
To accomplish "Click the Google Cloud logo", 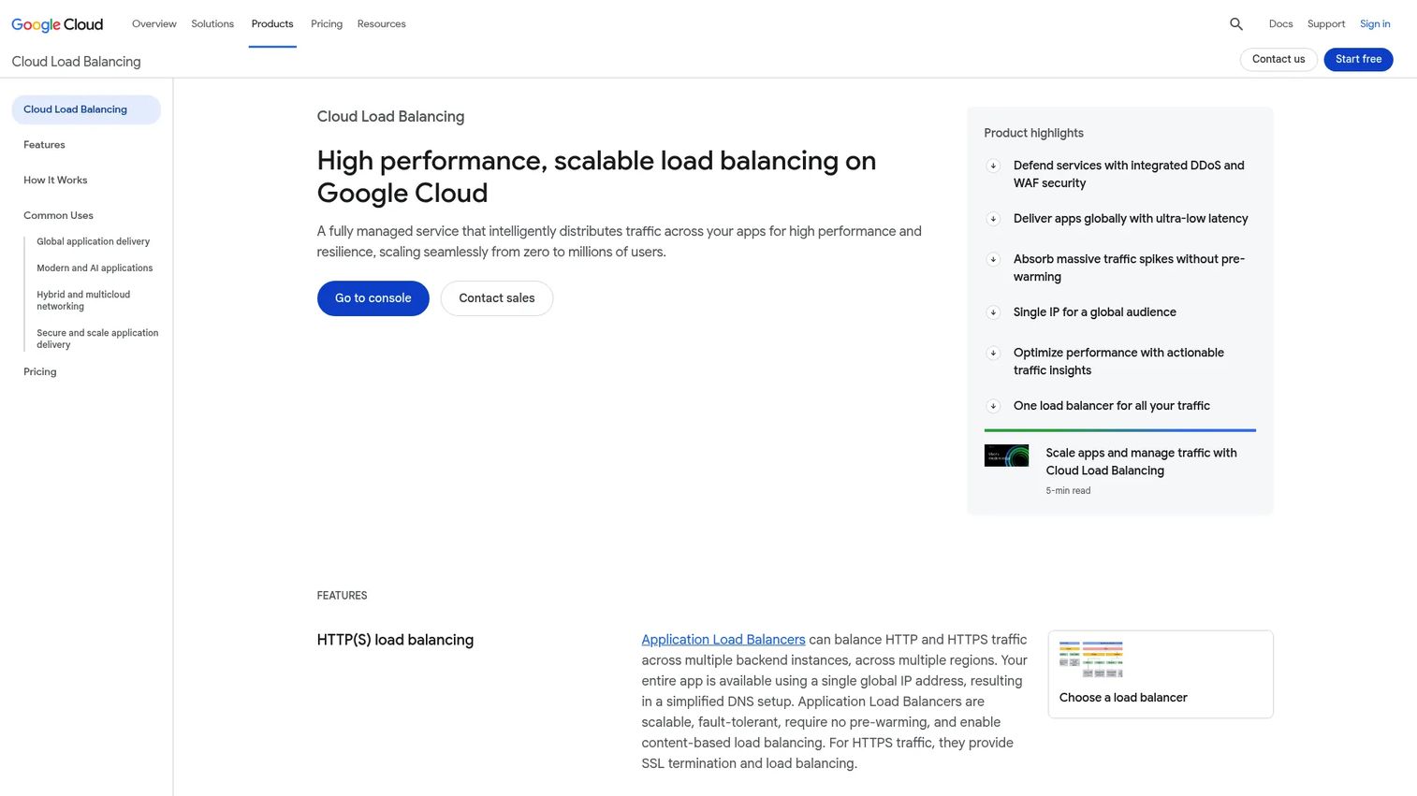I will click(x=57, y=24).
